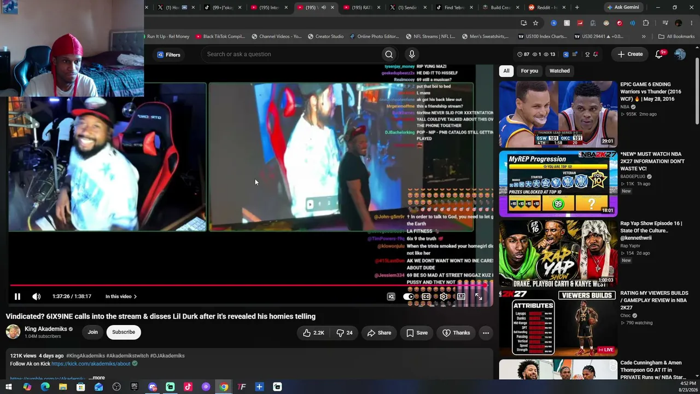This screenshot has width=700, height=394.
Task: Pause the video with the player pause button
Action: point(17,297)
